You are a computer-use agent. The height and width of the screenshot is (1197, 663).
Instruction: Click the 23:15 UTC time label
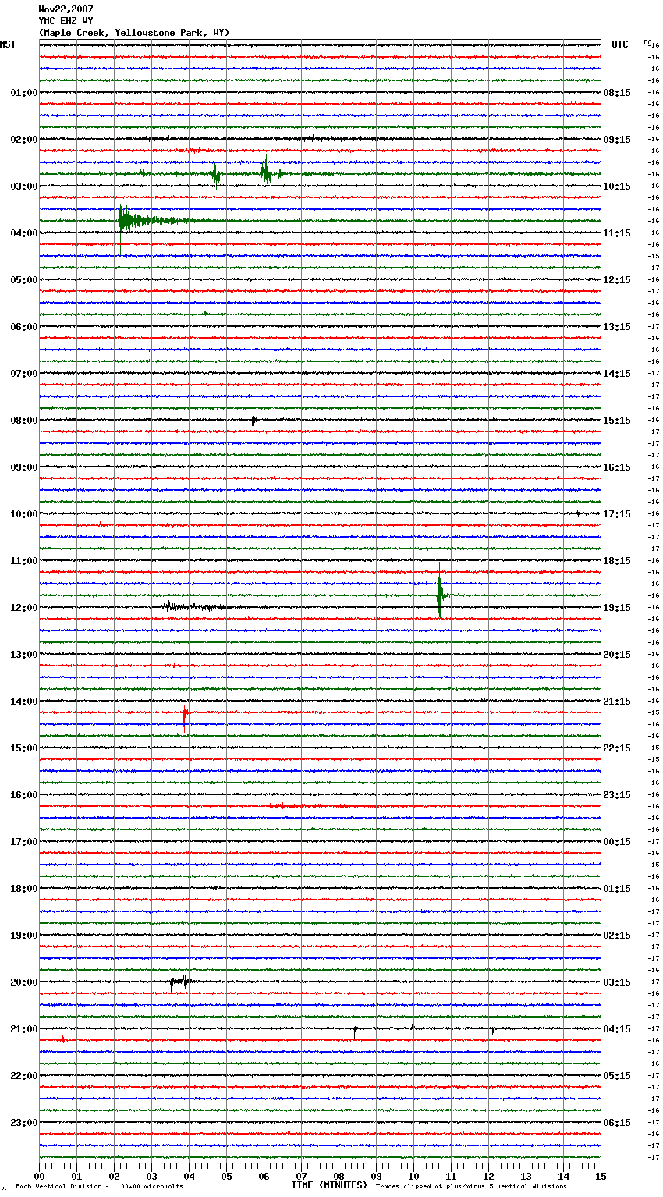(x=617, y=795)
